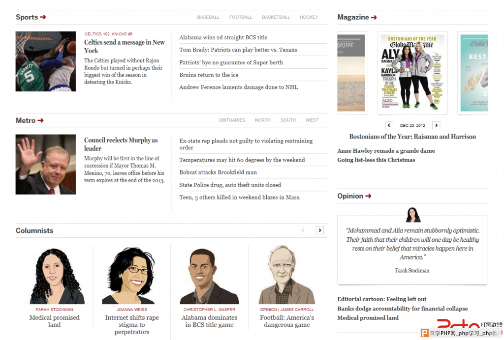Open 'State Police drug, auto theft units closed'
The height and width of the screenshot is (340, 504).
(x=230, y=185)
